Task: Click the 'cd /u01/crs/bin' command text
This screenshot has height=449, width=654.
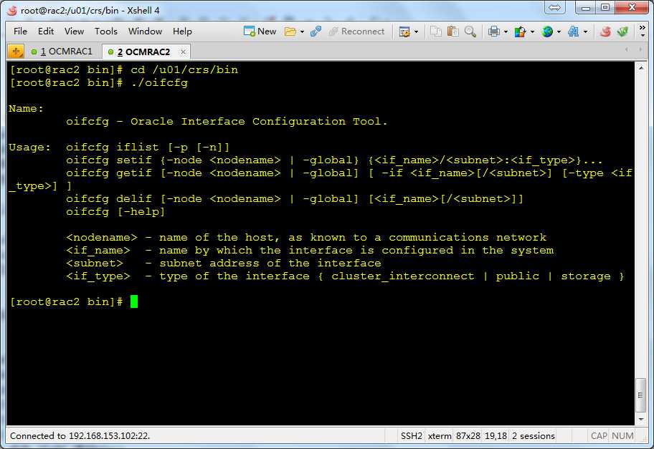Action: click(184, 69)
